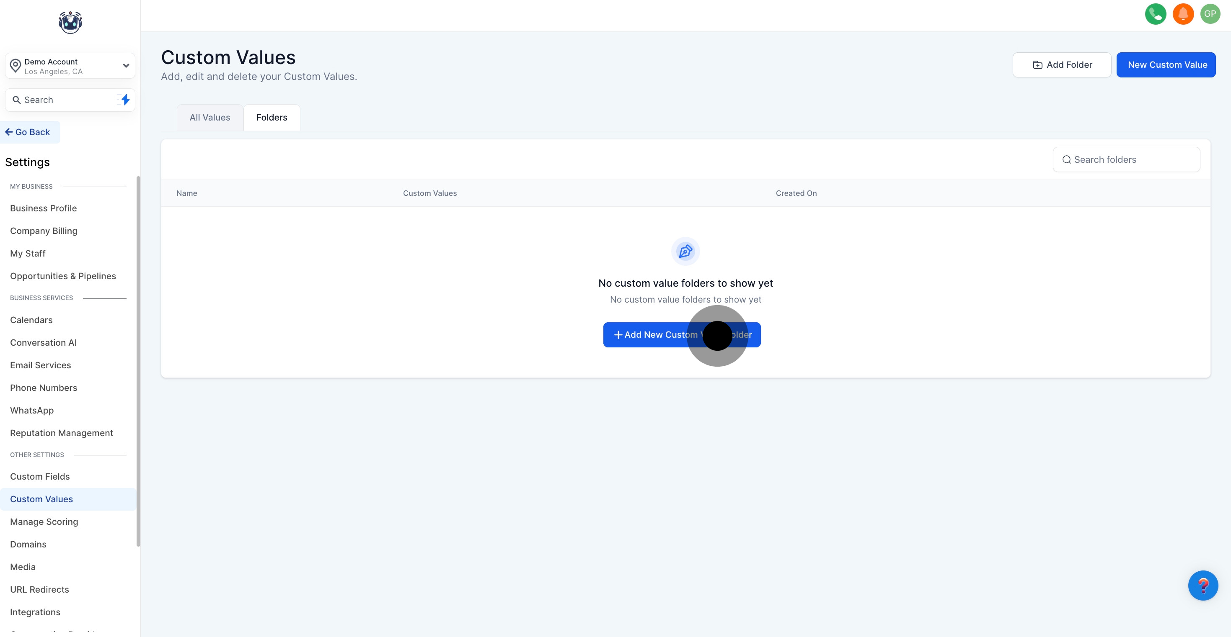Open the orange notifications bell
The width and height of the screenshot is (1231, 637).
coord(1183,14)
